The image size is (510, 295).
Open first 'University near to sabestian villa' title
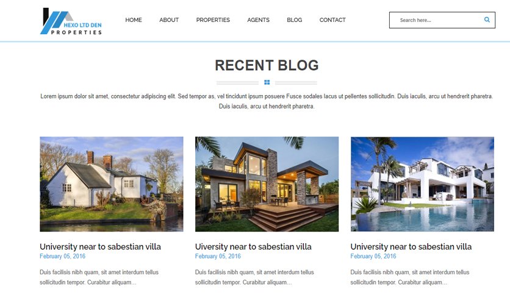(x=100, y=247)
